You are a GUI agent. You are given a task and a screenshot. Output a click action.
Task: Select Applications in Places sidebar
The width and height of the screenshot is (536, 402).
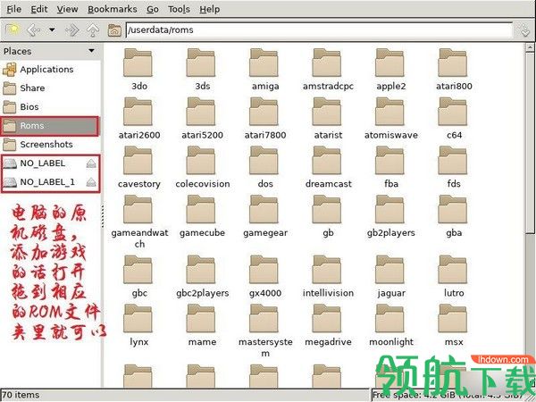coord(51,70)
